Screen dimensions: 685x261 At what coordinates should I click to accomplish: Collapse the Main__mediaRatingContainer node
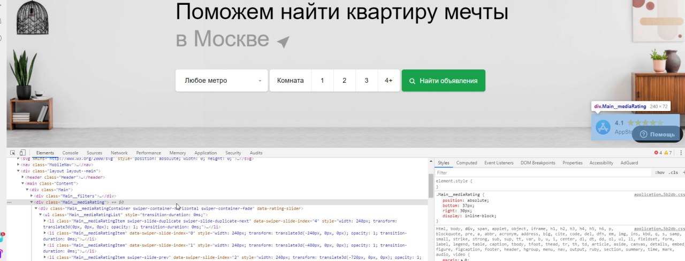[36, 209]
